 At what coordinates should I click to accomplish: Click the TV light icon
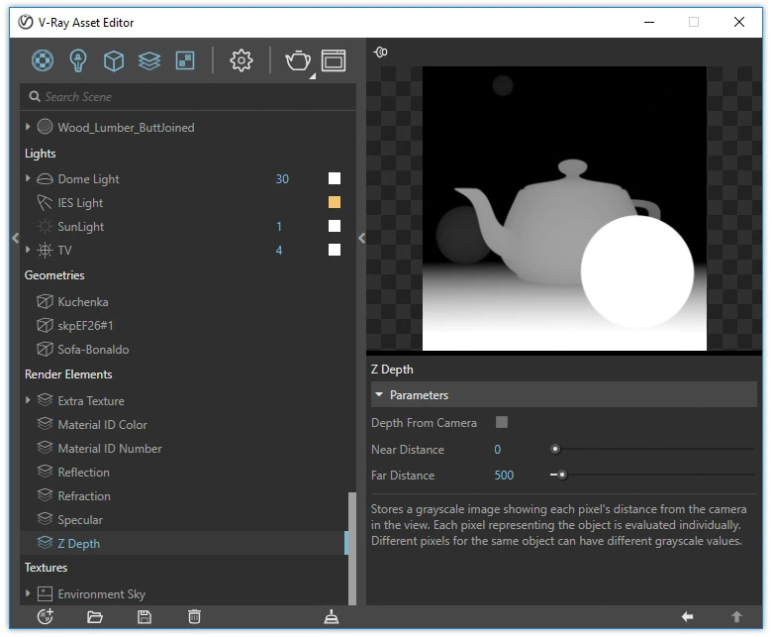coord(45,251)
